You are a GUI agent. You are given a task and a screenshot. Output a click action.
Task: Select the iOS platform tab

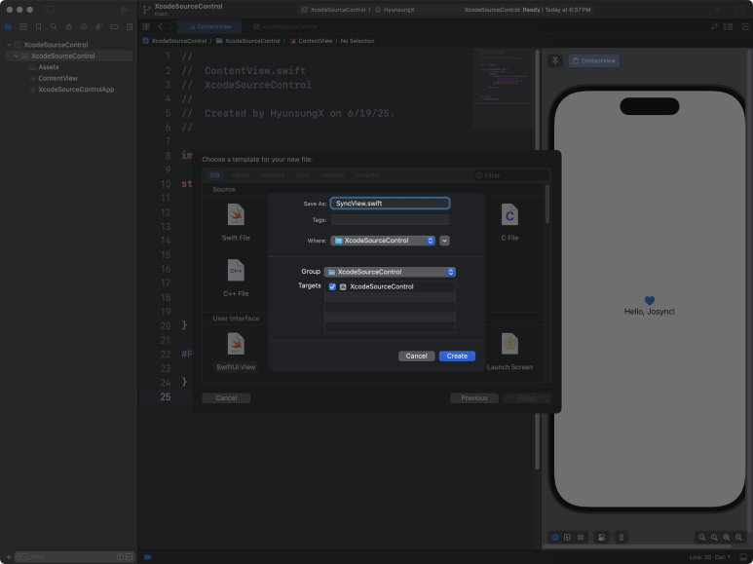tap(214, 175)
